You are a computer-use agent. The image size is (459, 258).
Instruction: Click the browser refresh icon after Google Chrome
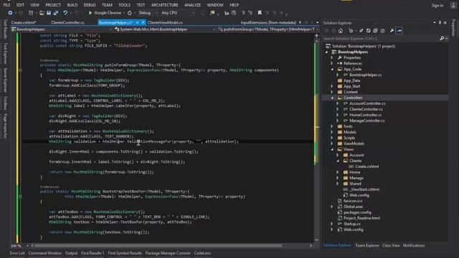point(130,13)
